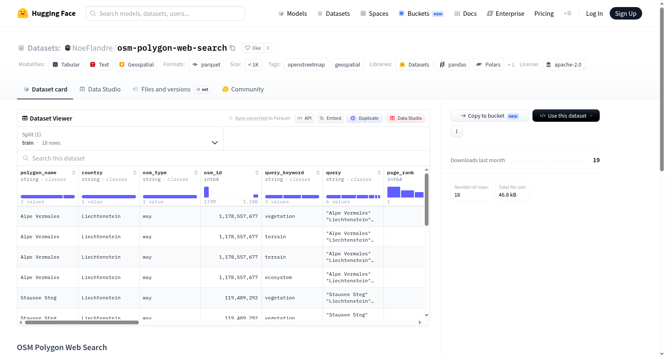Select the parquet format tag
The width and height of the screenshot is (665, 358).
click(x=206, y=64)
